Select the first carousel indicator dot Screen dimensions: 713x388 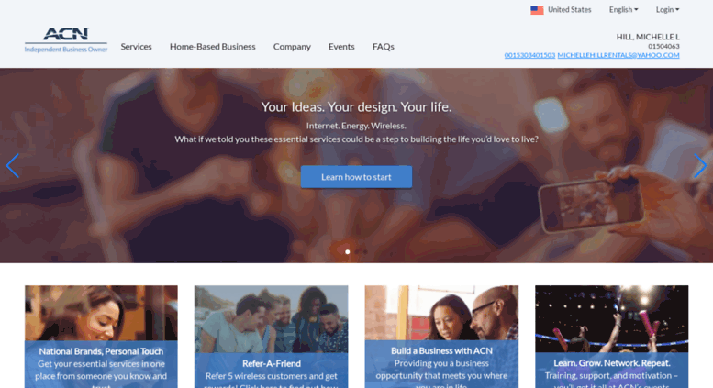[348, 251]
